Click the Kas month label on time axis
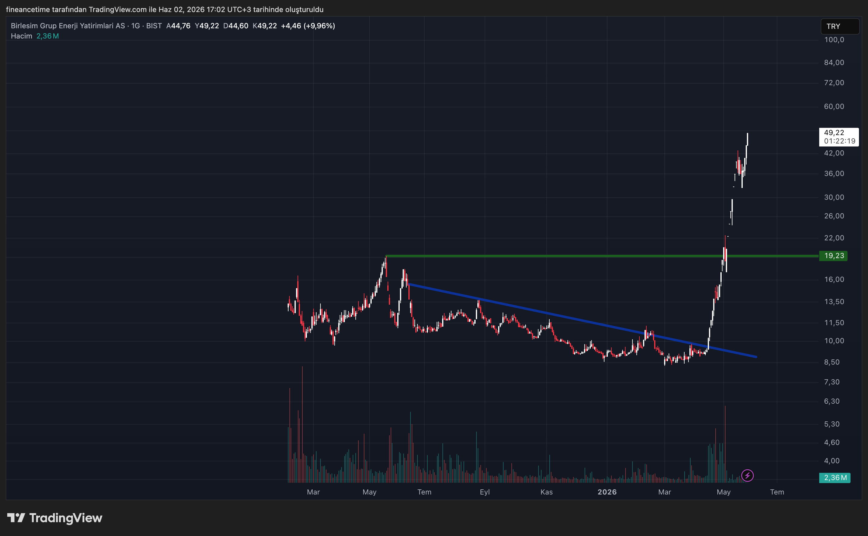Screen dimensions: 868x536 tap(547, 492)
